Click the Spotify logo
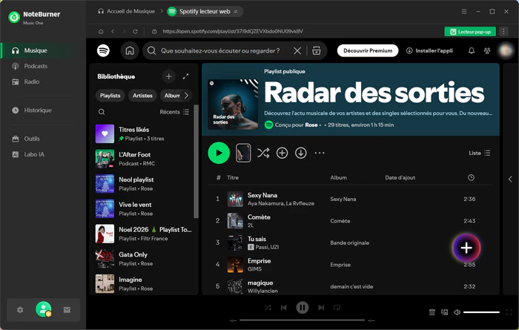 click(x=103, y=50)
